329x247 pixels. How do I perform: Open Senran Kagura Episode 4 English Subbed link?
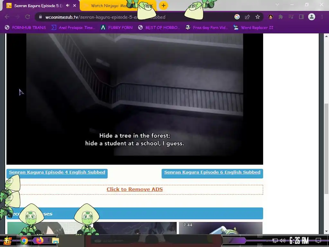click(57, 172)
